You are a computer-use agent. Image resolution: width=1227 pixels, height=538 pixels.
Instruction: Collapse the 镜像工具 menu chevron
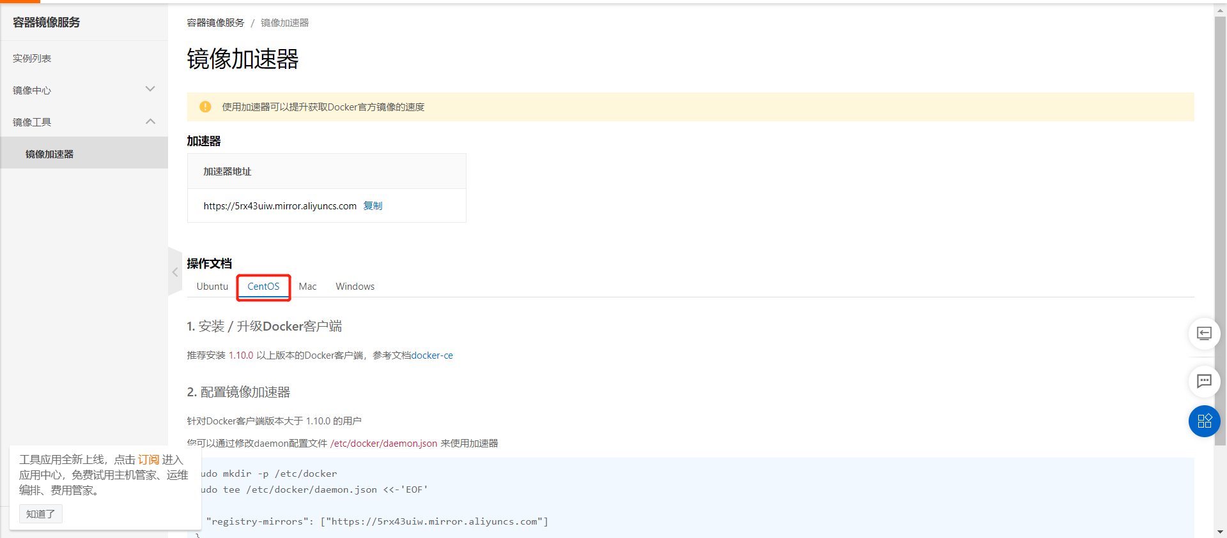(x=150, y=121)
